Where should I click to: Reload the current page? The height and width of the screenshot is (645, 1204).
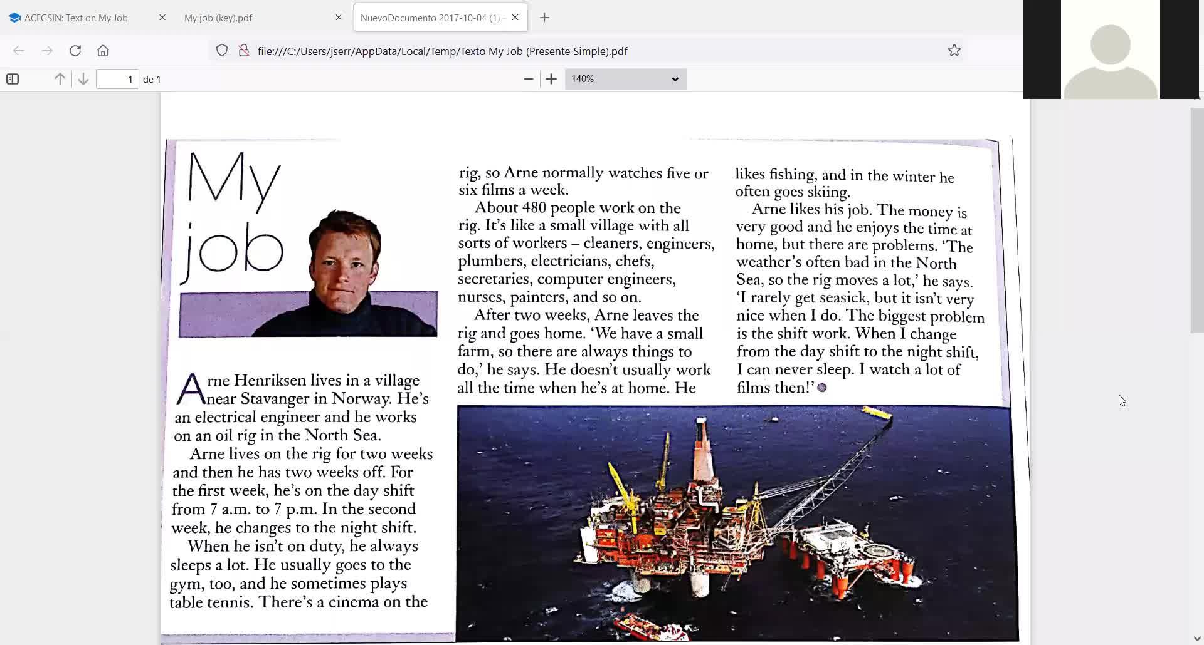click(75, 51)
